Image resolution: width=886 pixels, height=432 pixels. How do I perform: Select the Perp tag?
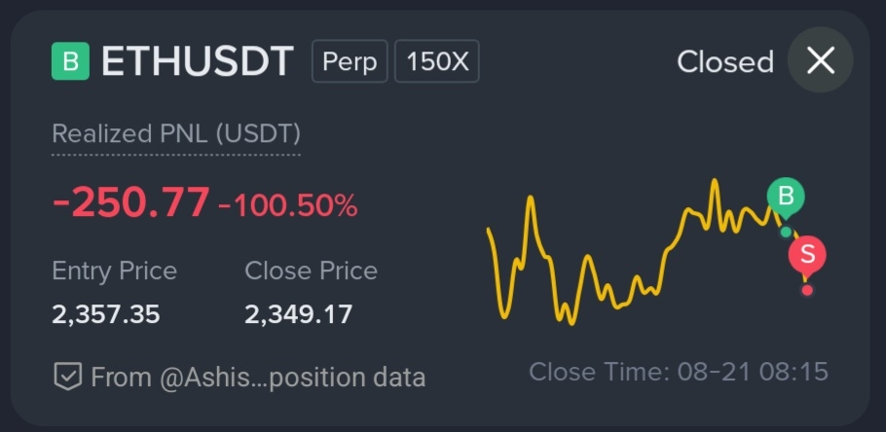350,61
